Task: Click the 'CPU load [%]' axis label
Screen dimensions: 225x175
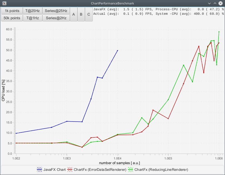Action: point(3,90)
